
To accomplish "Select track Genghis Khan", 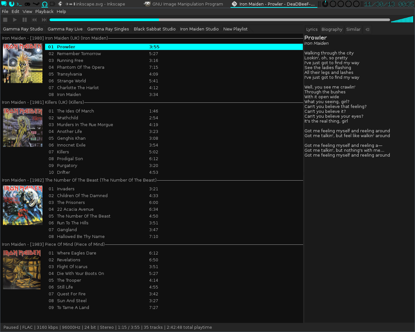I will (174, 138).
